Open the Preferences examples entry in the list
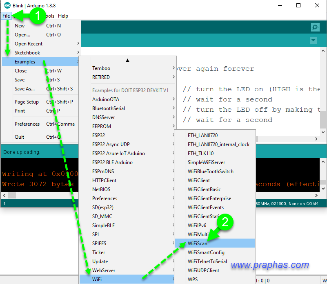This screenshot has width=327, height=284. [x=127, y=198]
